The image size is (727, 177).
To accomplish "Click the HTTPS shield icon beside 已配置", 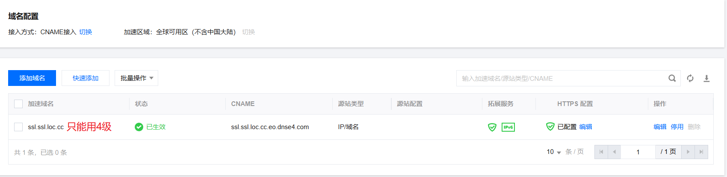I will (x=550, y=127).
